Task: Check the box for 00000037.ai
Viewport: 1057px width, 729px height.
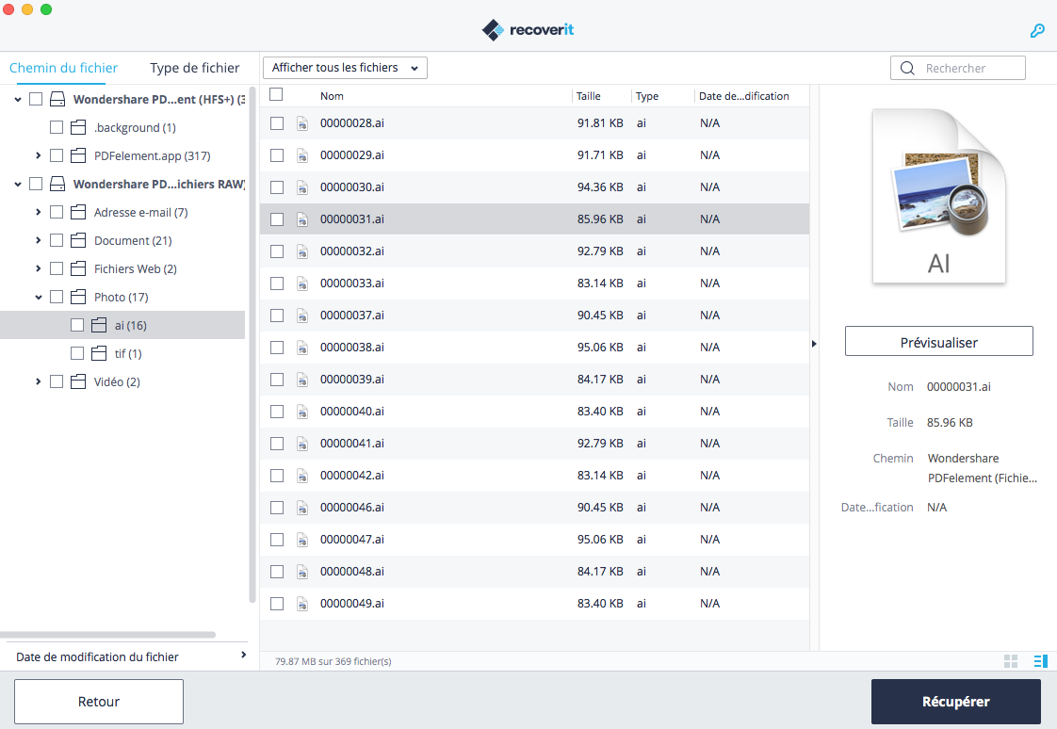Action: (277, 316)
